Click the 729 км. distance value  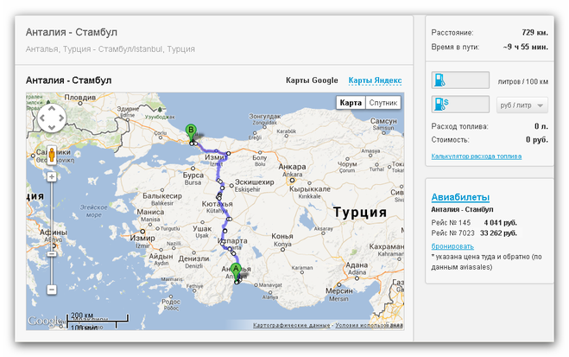click(534, 32)
